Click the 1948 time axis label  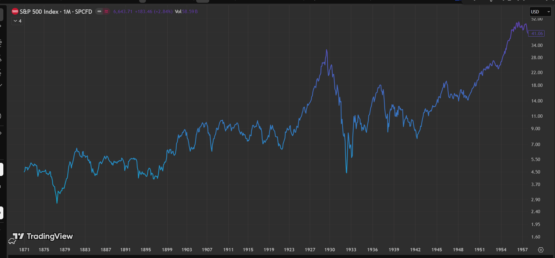point(458,250)
